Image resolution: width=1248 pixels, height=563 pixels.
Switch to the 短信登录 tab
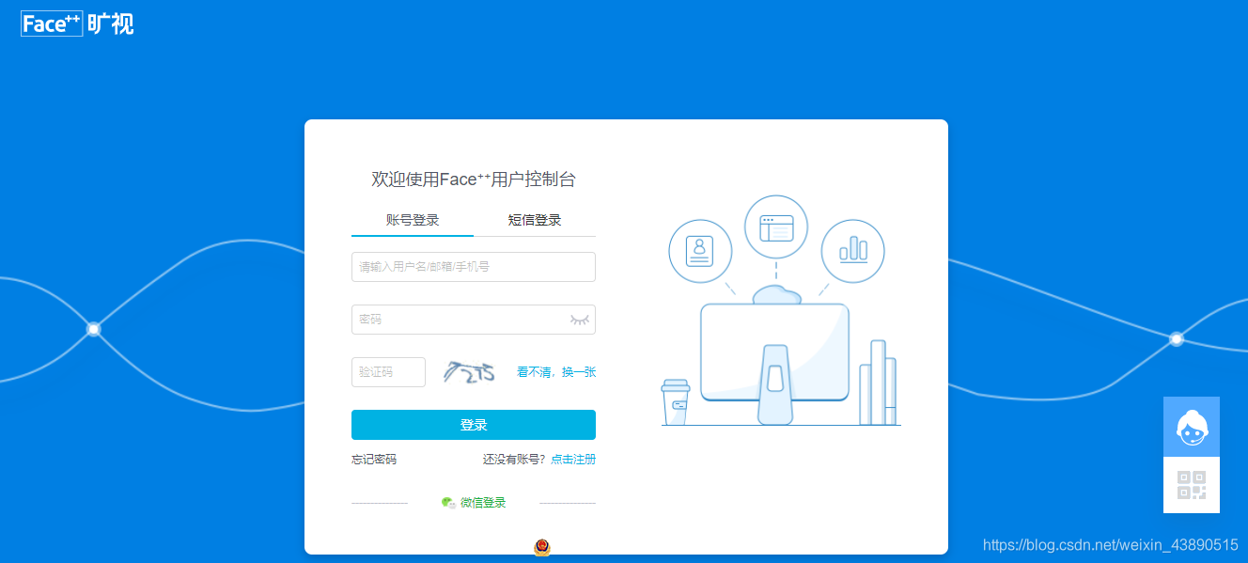pos(535,221)
